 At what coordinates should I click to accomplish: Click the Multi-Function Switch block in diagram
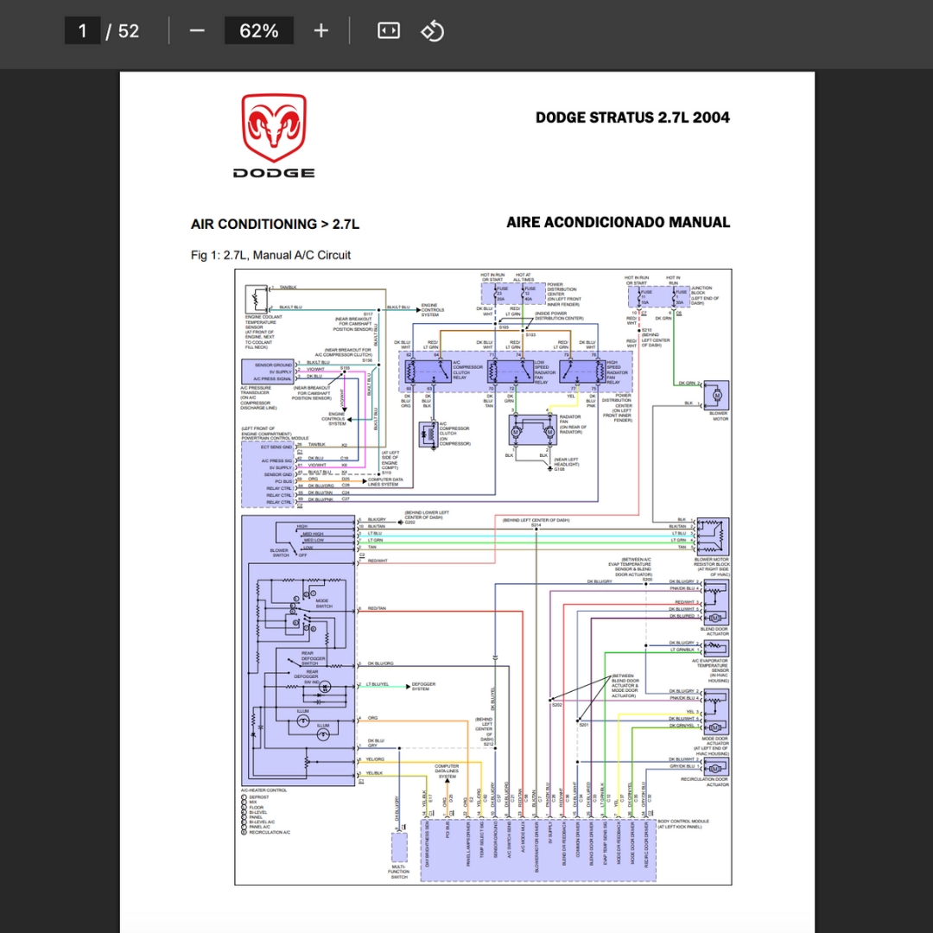tap(399, 847)
